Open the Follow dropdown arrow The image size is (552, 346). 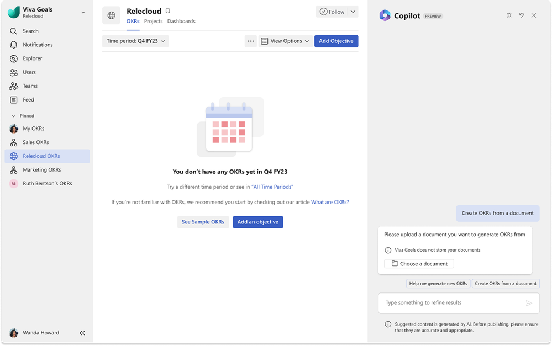click(353, 12)
